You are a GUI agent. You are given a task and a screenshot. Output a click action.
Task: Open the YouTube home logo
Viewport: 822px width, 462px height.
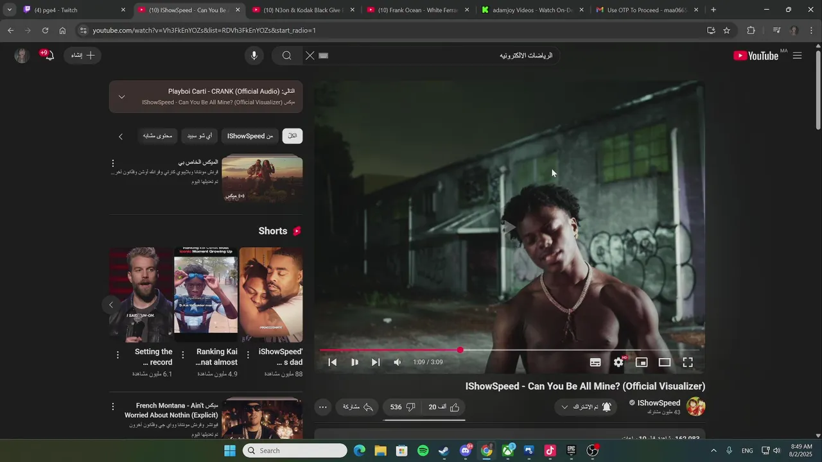tap(756, 56)
